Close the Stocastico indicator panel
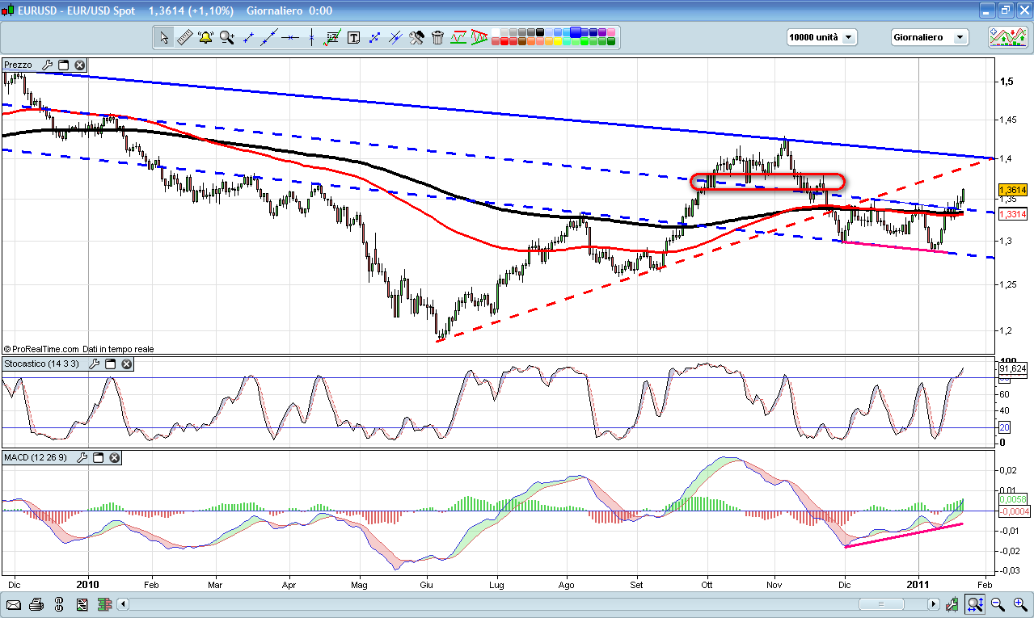 pyautogui.click(x=127, y=364)
